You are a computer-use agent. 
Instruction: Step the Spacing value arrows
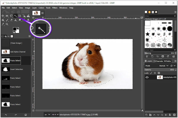click(x=176, y=53)
